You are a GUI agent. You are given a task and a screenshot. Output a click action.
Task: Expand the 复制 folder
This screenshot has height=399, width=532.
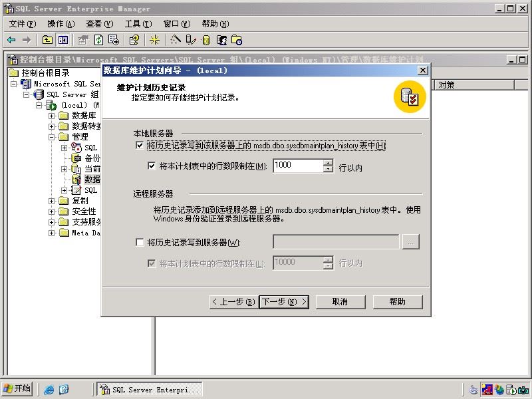pyautogui.click(x=51, y=201)
